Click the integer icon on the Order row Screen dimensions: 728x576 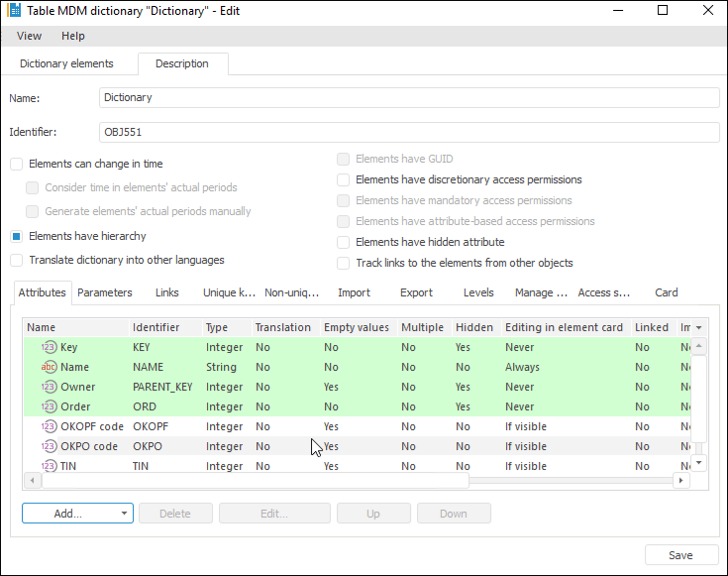click(50, 407)
